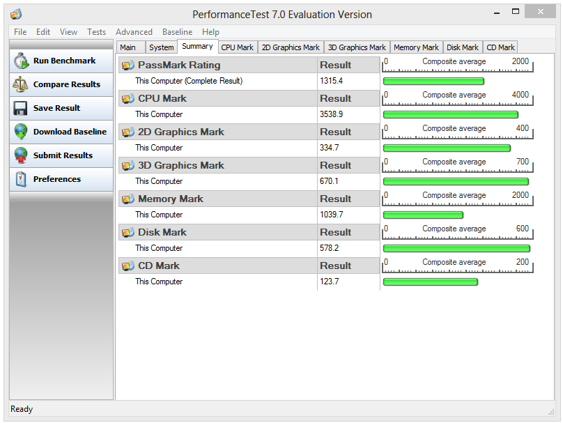563x423 pixels.
Task: Click the 2D Graphics Mark section icon
Action: pos(128,132)
